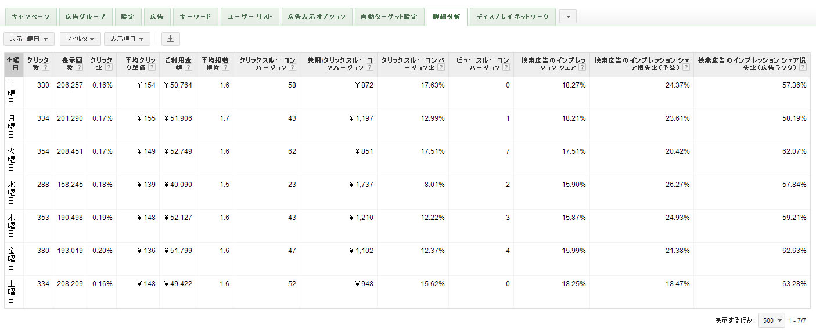Open help icon for シェア損失率(予算) column

[686, 68]
